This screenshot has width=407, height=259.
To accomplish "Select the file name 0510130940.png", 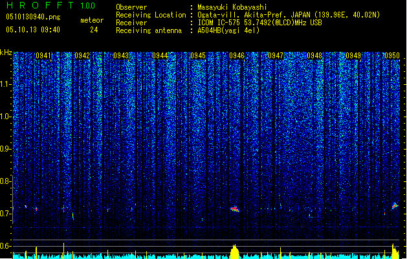I will pyautogui.click(x=33, y=17).
